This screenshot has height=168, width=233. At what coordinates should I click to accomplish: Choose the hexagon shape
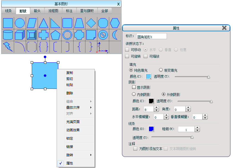click(115, 23)
